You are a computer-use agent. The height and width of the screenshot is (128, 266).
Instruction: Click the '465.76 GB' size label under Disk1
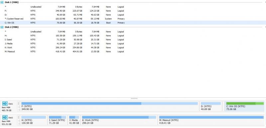7,110
